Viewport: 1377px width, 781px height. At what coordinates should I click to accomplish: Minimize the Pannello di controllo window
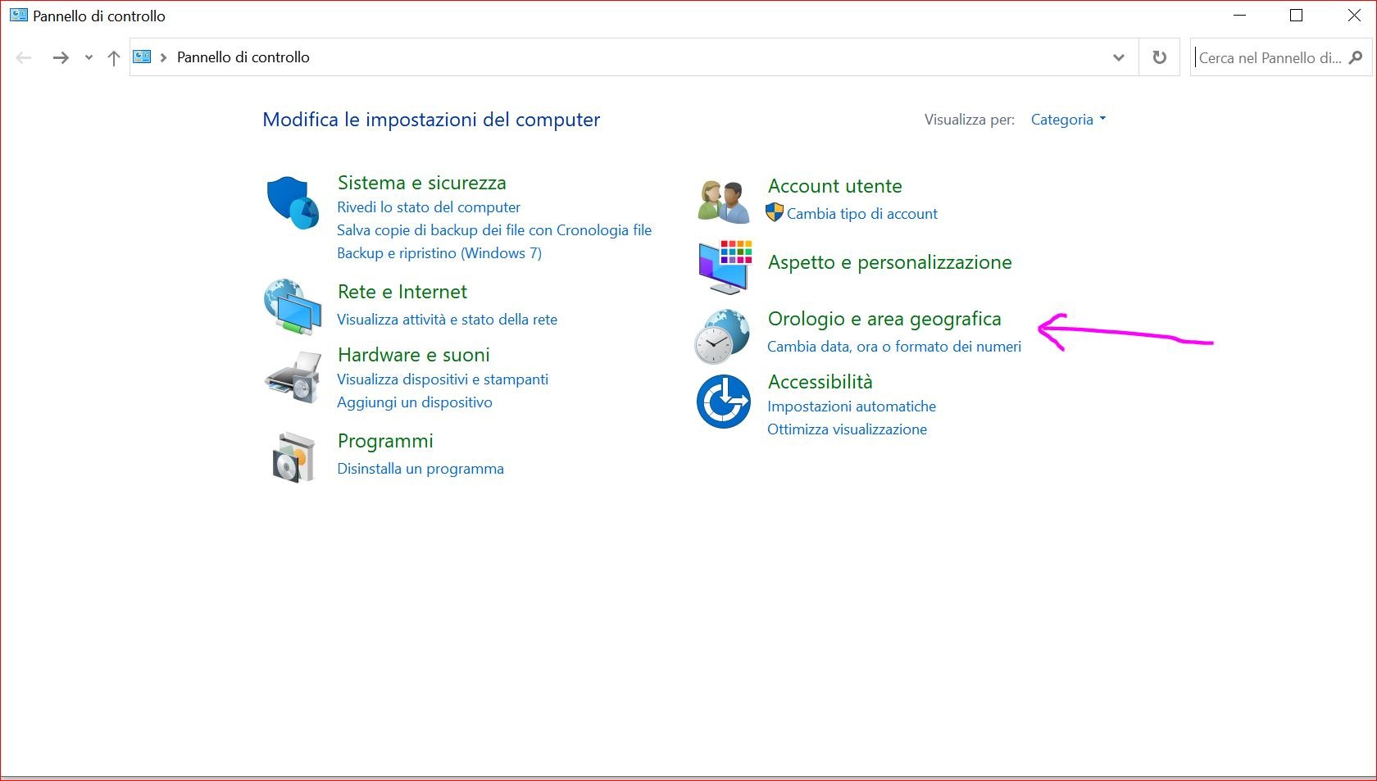pos(1240,16)
